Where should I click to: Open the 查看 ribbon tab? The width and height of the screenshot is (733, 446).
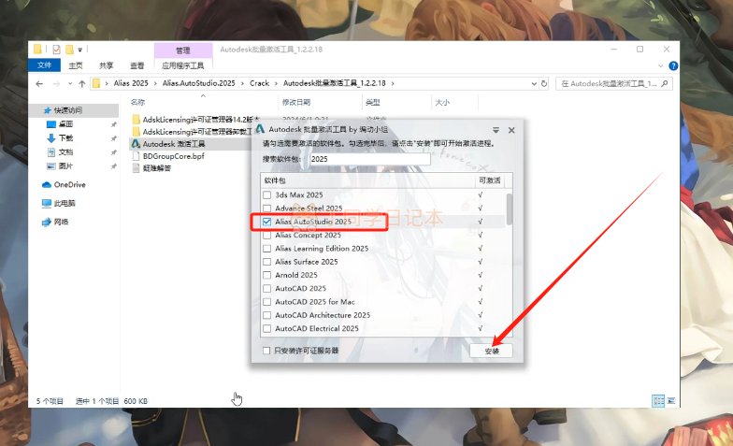click(x=137, y=65)
